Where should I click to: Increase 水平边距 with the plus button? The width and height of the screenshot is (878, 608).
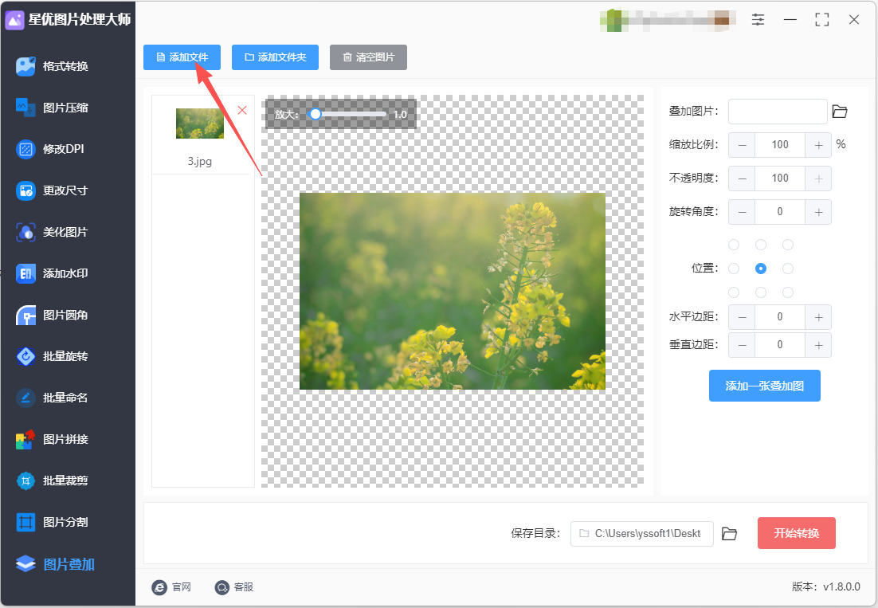(x=818, y=317)
